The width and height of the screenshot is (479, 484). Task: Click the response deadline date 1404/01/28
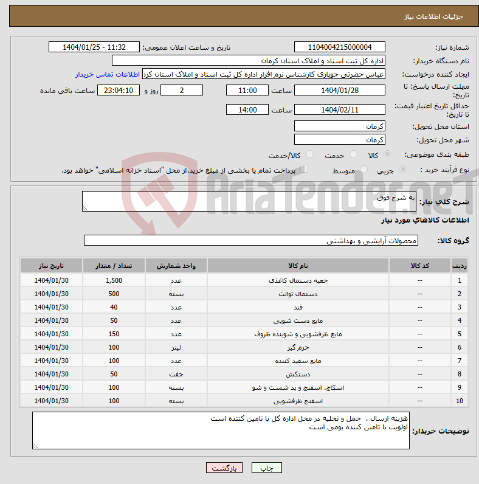pos(340,91)
